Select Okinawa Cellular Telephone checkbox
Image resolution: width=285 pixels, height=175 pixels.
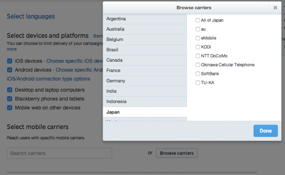point(198,65)
